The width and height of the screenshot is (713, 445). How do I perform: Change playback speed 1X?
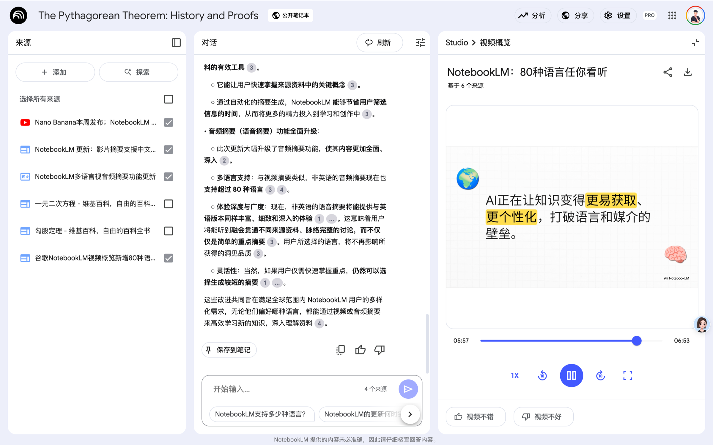[515, 376]
